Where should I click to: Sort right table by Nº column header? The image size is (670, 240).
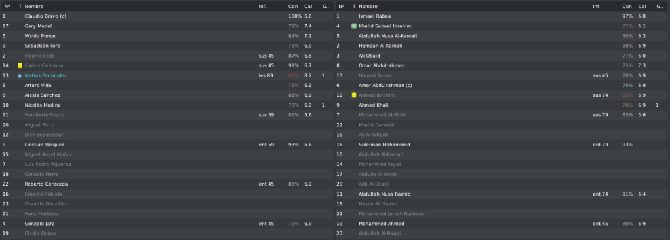[x=342, y=7]
